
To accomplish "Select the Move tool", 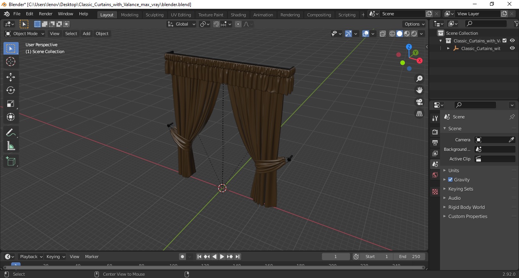I will click(11, 77).
